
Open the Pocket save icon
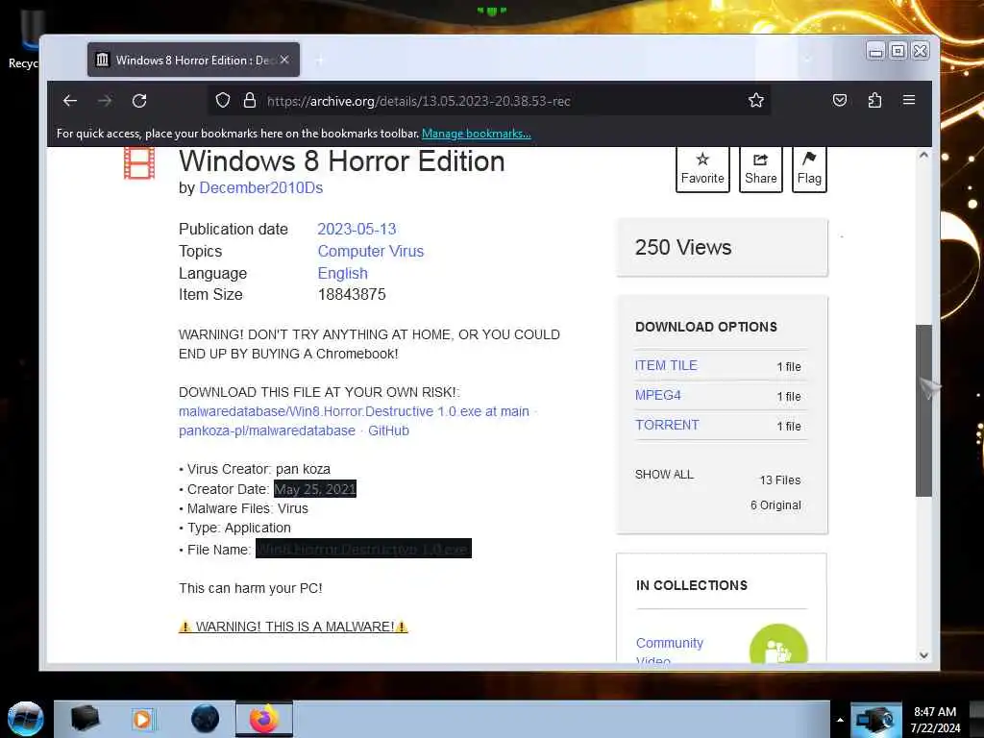(x=840, y=100)
